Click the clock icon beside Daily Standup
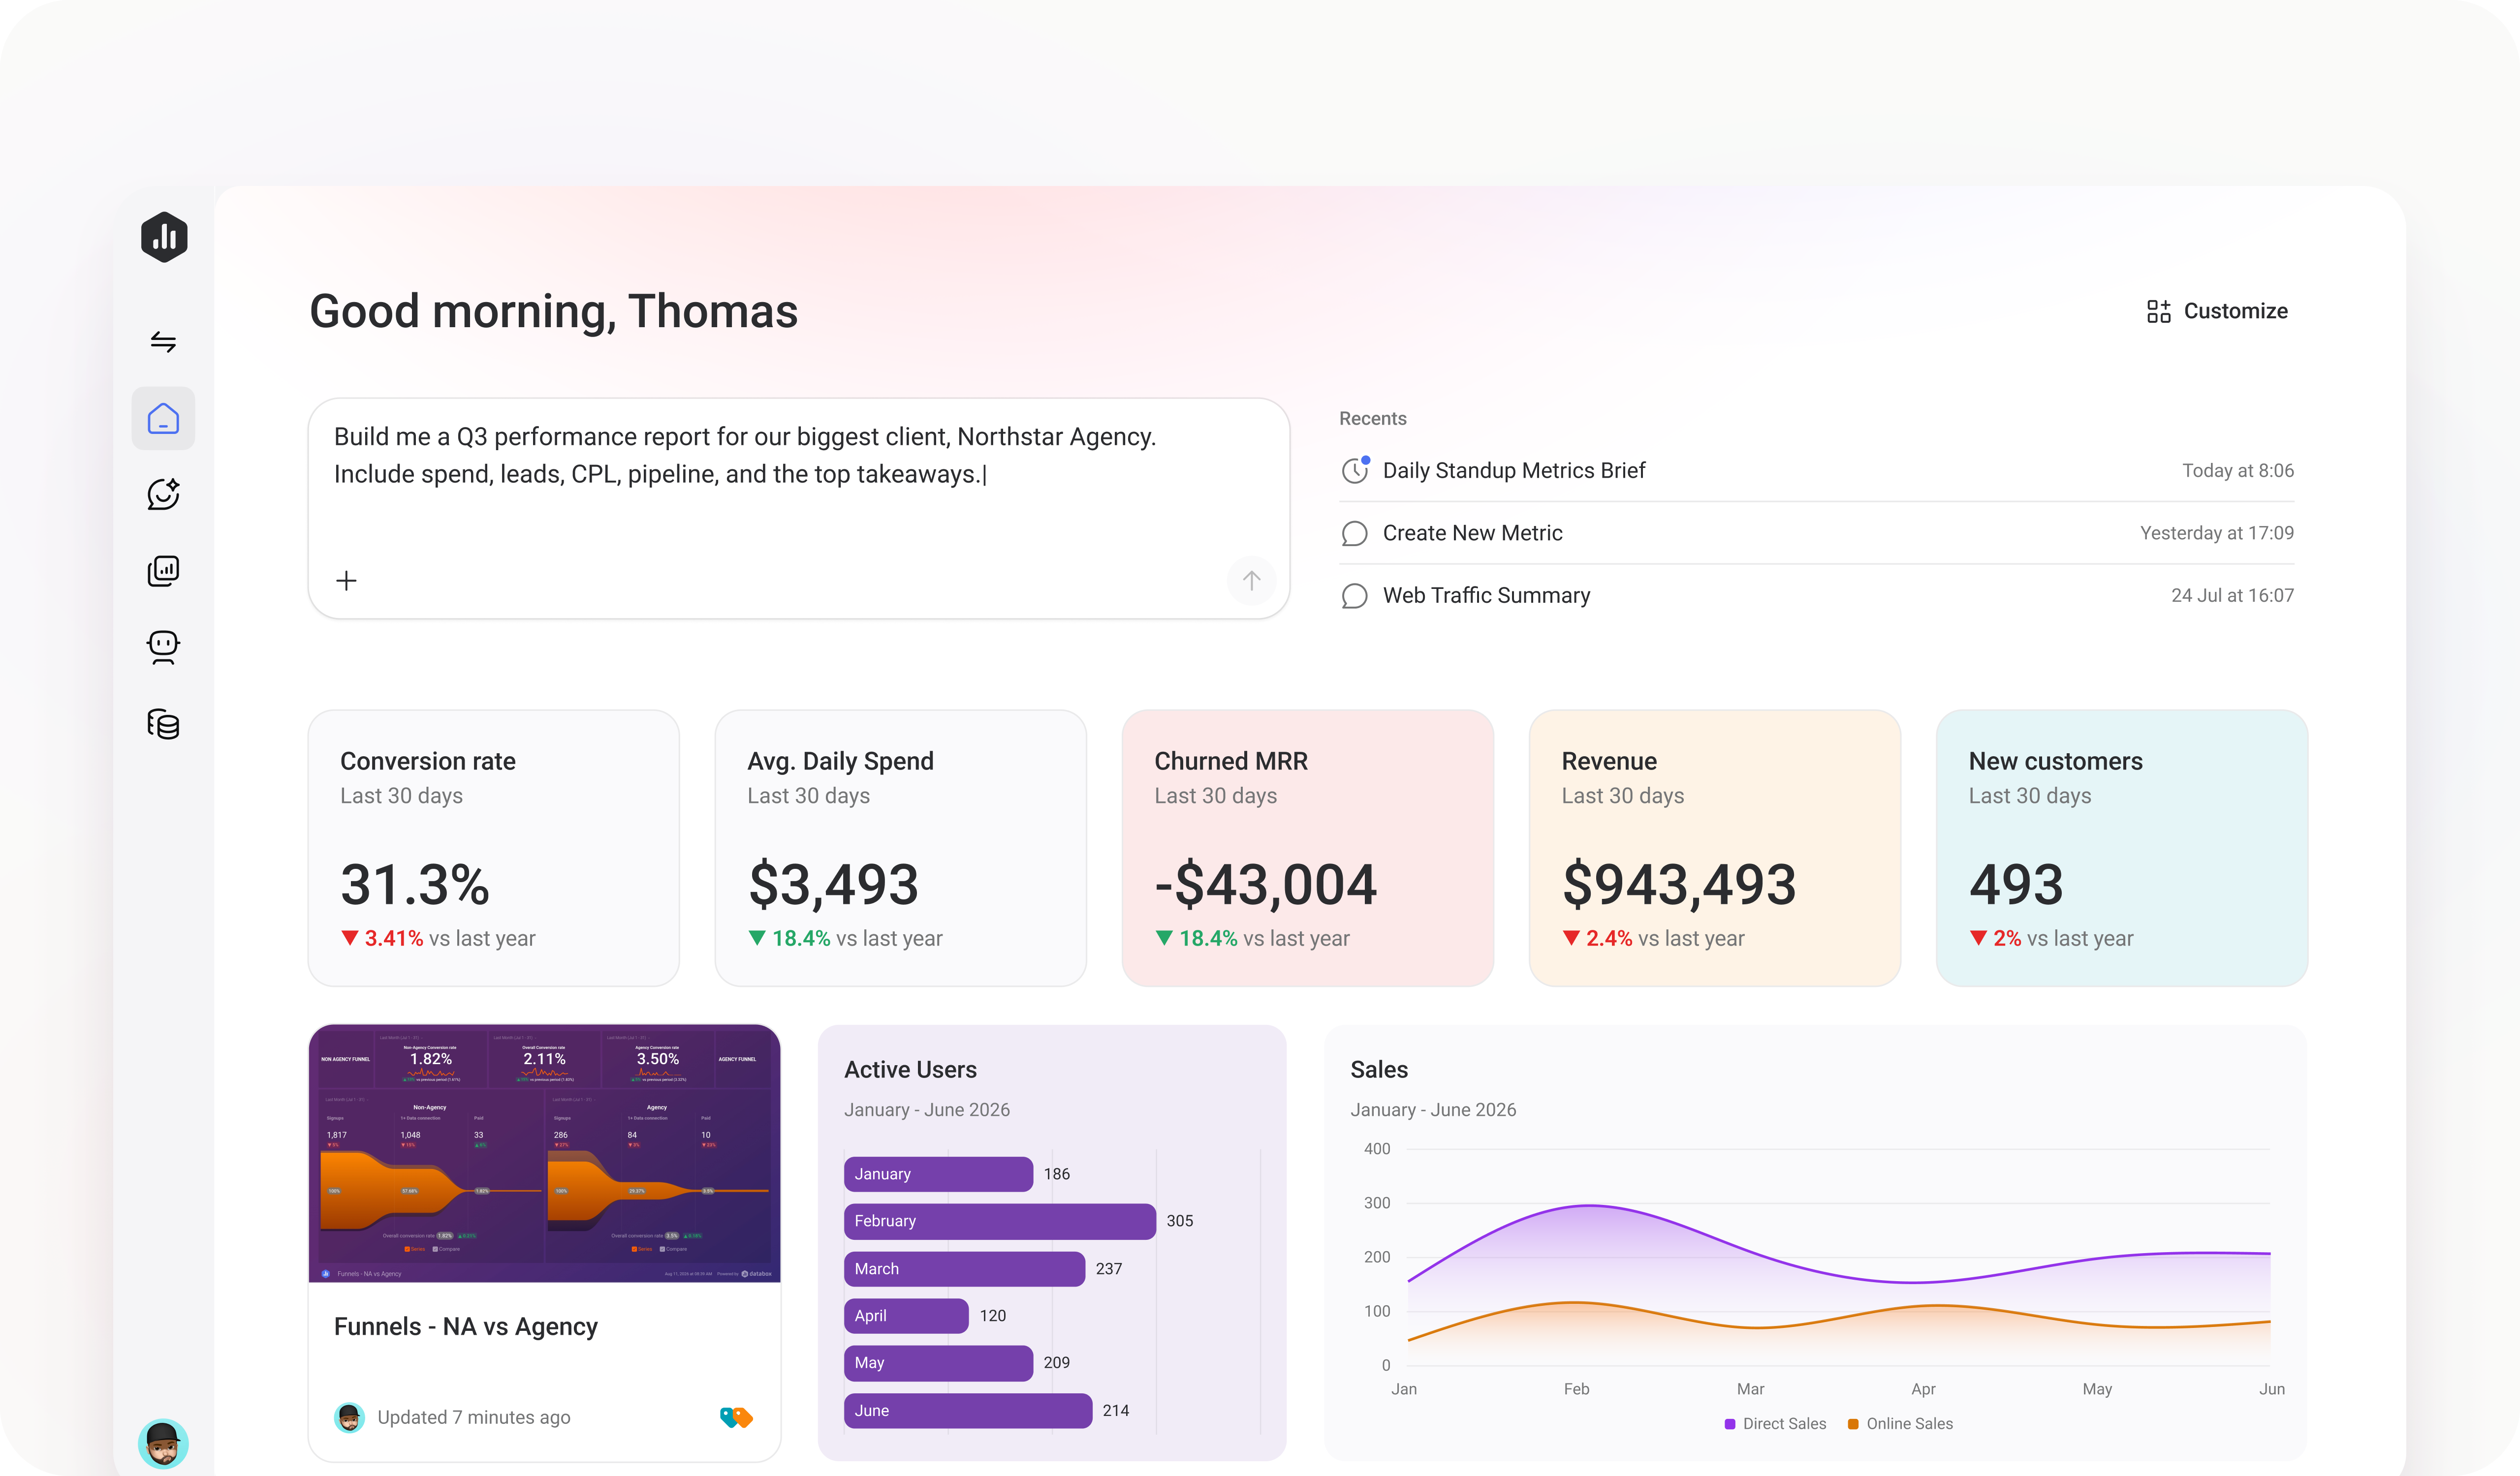2520x1476 pixels. [1355, 470]
